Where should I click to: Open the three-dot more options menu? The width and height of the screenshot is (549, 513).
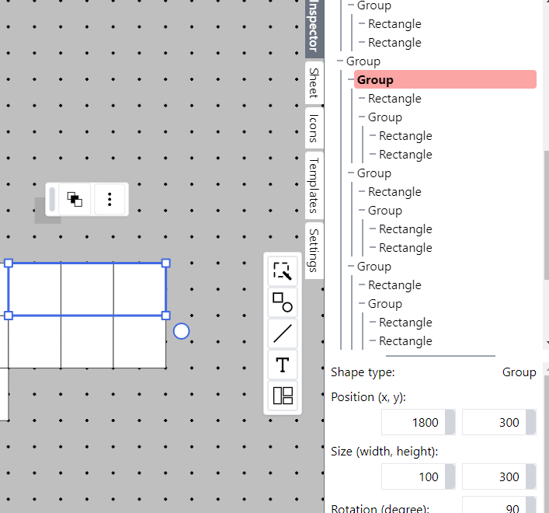point(109,200)
